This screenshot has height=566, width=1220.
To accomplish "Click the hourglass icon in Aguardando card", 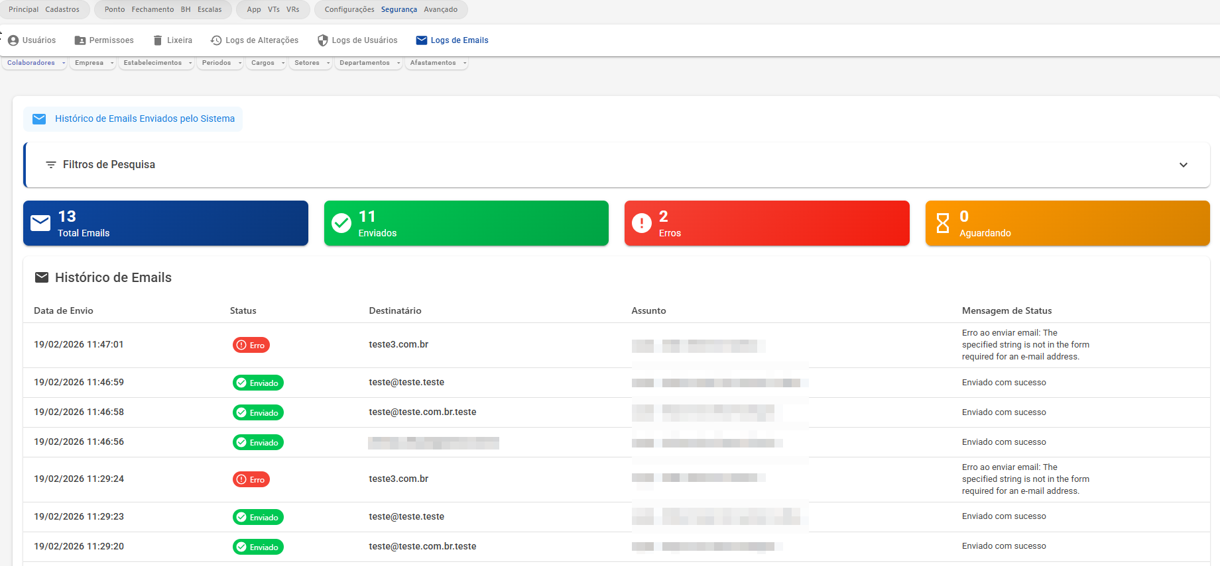I will pos(943,223).
